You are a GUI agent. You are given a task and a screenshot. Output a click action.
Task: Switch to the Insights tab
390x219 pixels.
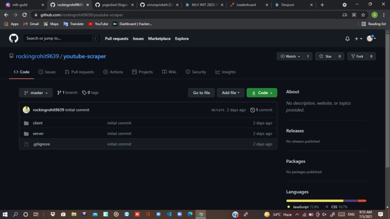225,72
